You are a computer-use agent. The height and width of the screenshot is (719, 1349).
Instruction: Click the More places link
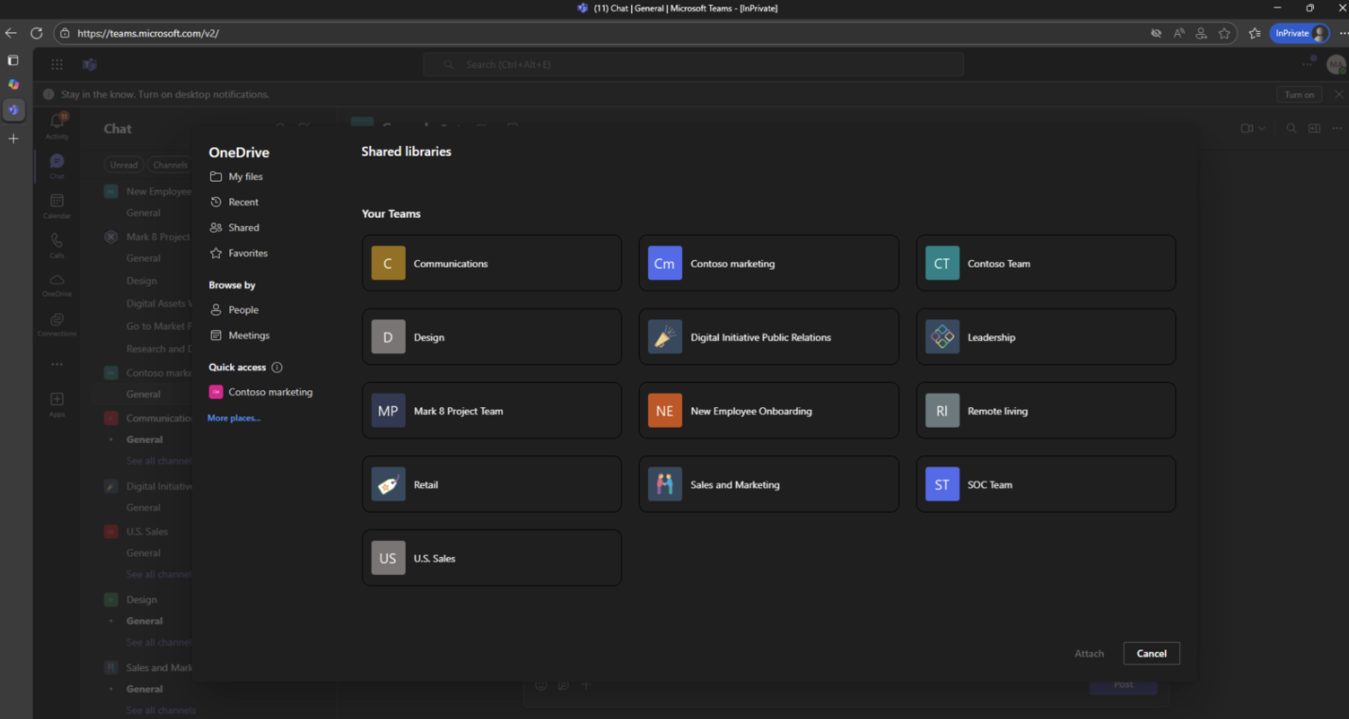[234, 417]
